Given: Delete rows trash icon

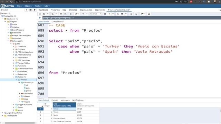Looking at the screenshot, I should (71, 14).
